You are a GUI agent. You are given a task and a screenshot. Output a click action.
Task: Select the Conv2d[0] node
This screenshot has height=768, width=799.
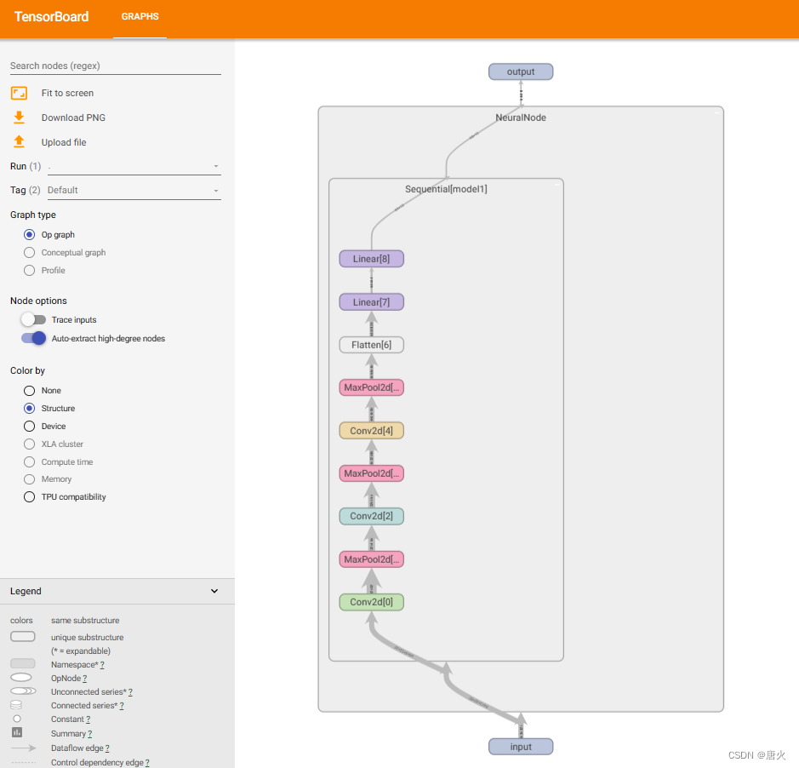[x=372, y=602]
